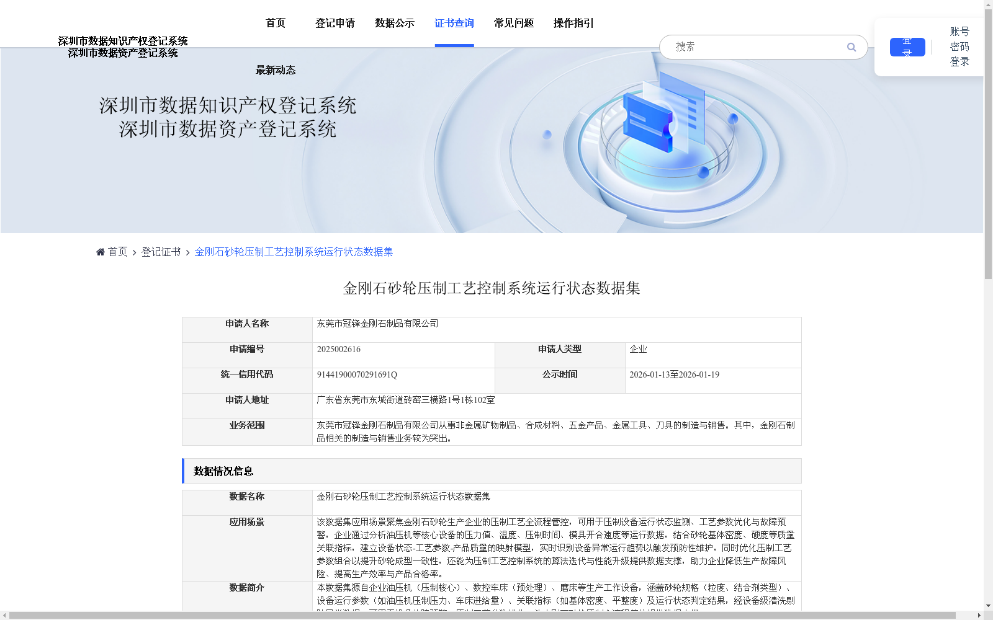The height and width of the screenshot is (620, 993).
Task: Click the page heading 金刚石砂轮压制工艺控制系统运行状态数据集
Action: 492,288
